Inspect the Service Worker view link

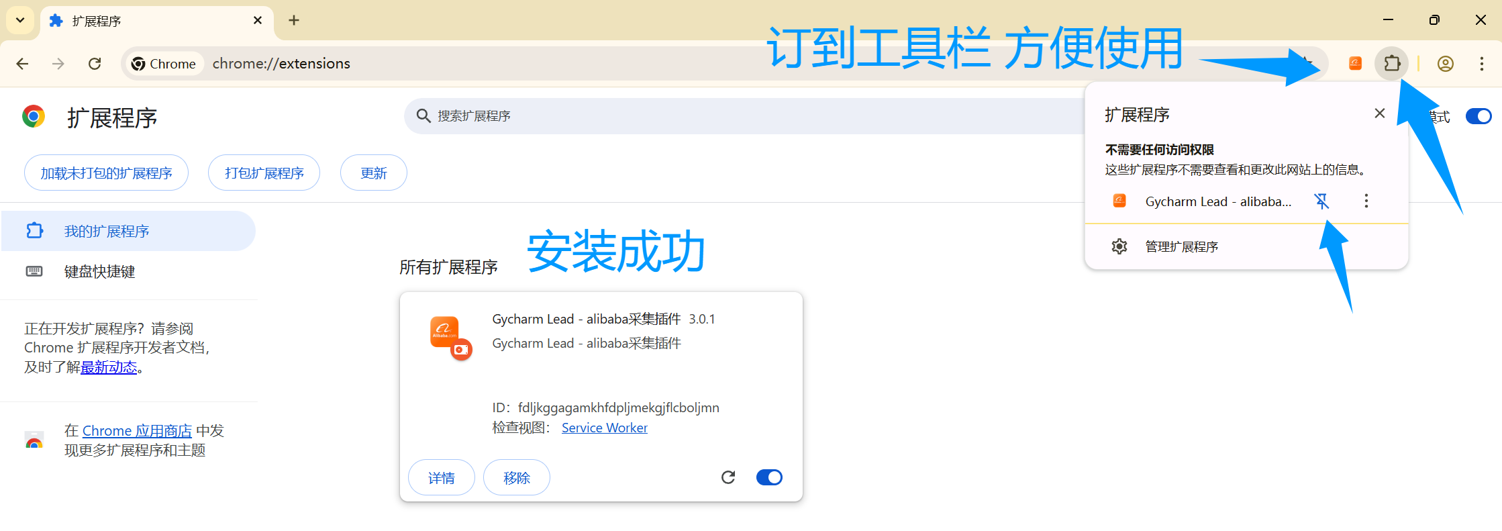604,428
